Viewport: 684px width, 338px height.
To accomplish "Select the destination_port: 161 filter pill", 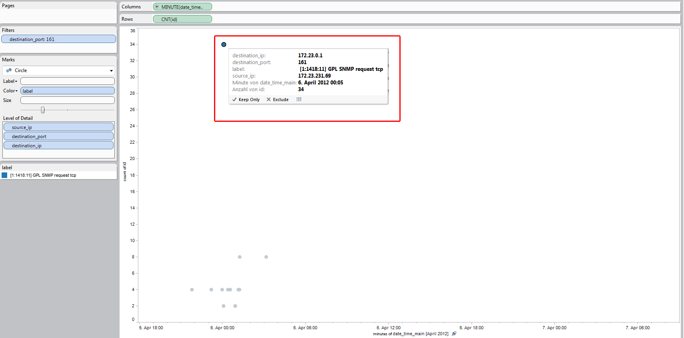I will click(59, 39).
